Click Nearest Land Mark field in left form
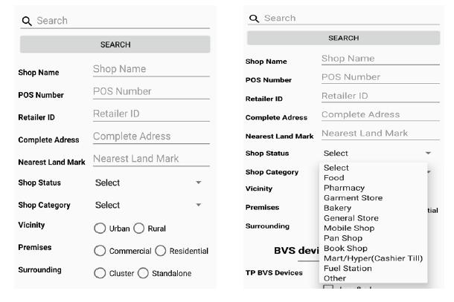 [x=150, y=160]
